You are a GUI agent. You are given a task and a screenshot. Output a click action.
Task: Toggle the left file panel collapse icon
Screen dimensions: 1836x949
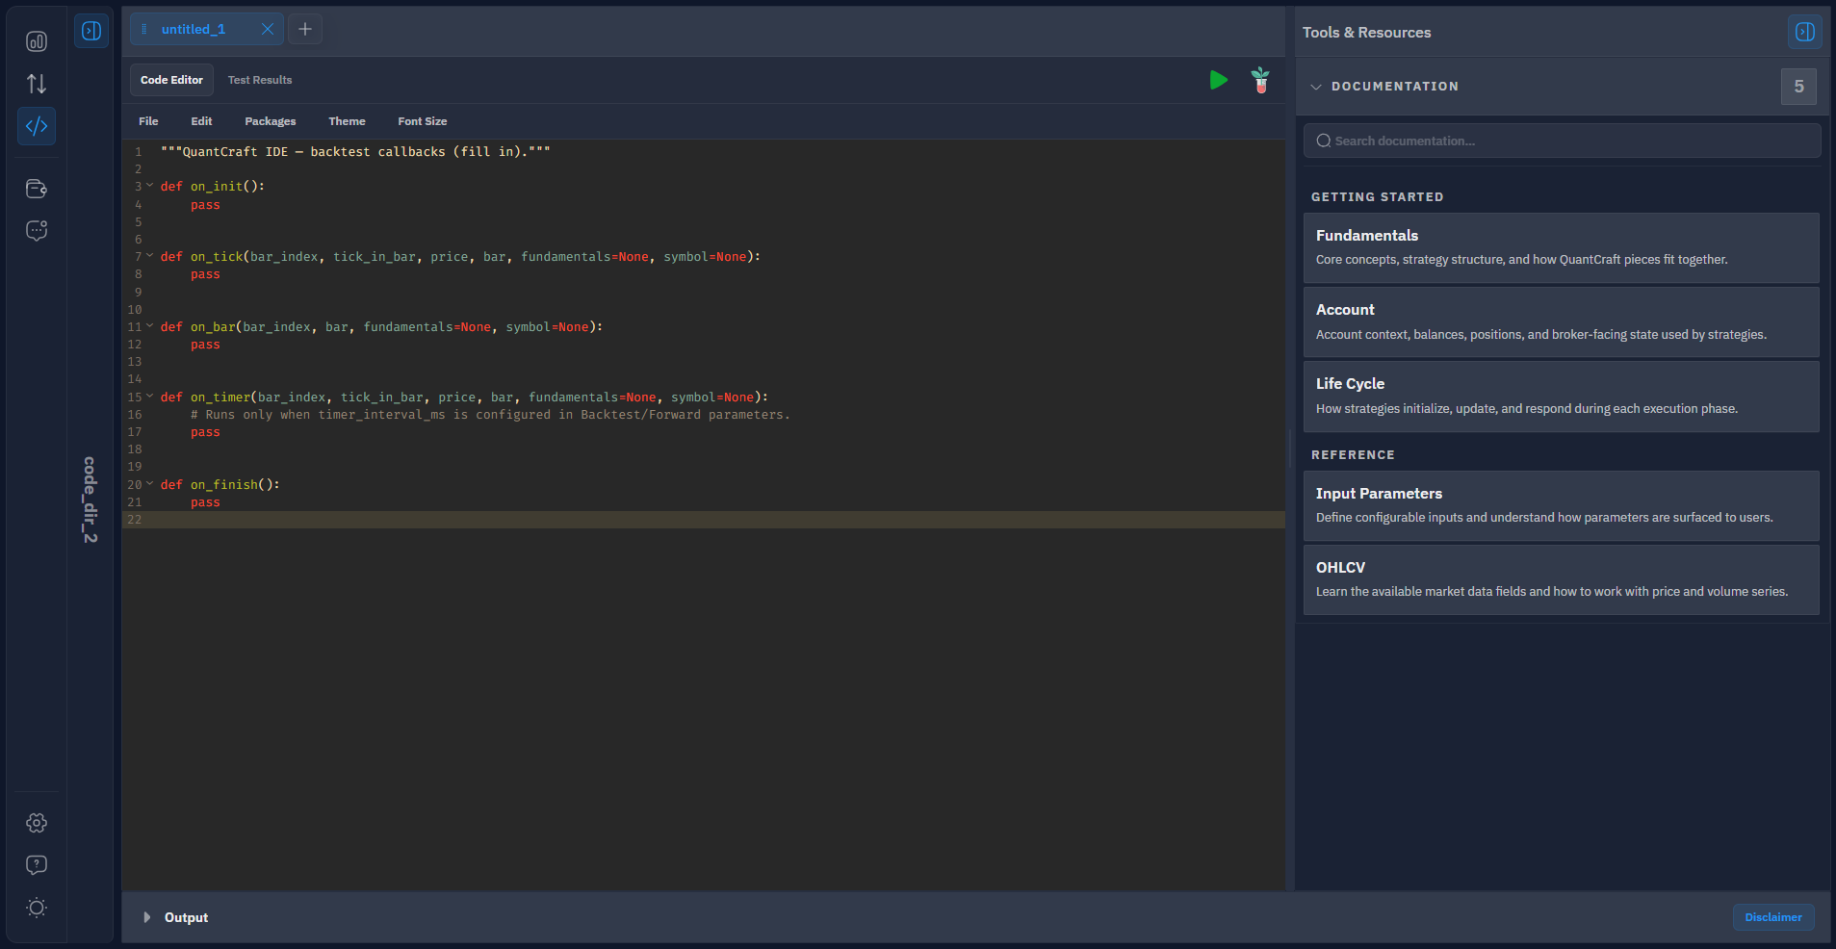point(91,31)
